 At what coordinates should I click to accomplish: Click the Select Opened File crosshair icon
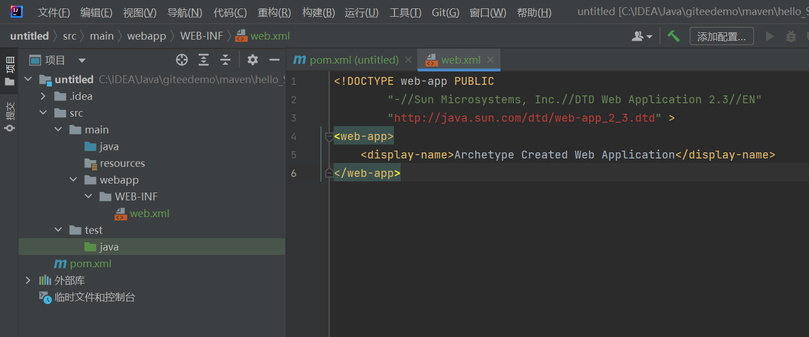181,60
